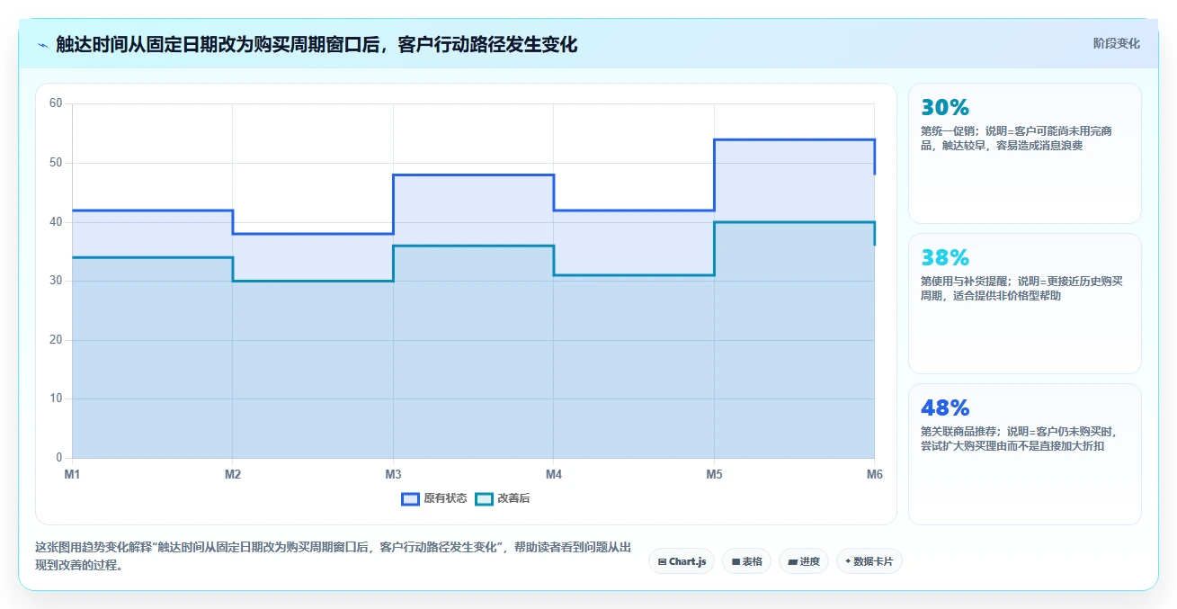The width and height of the screenshot is (1177, 609).
Task: Click the icon inside the Chart.js chip
Action: pyautogui.click(x=662, y=561)
